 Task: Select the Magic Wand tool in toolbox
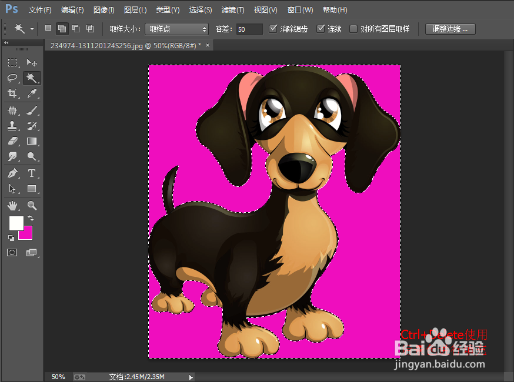click(32, 78)
